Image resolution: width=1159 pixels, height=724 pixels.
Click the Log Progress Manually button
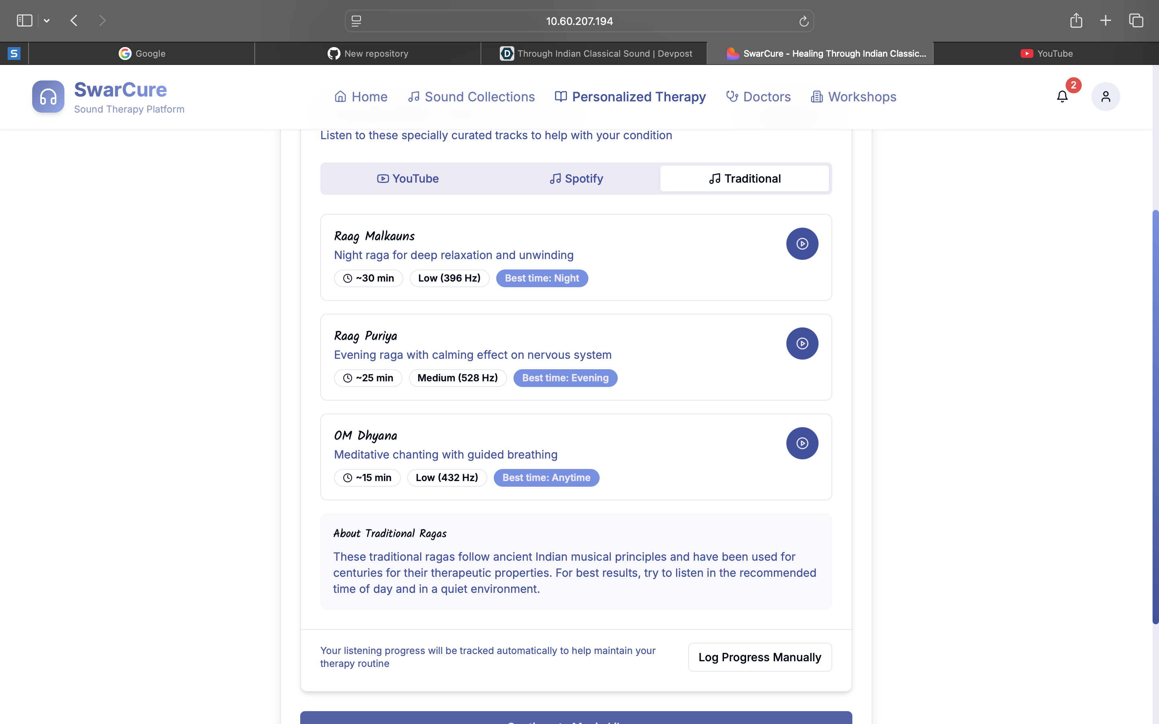[759, 657]
